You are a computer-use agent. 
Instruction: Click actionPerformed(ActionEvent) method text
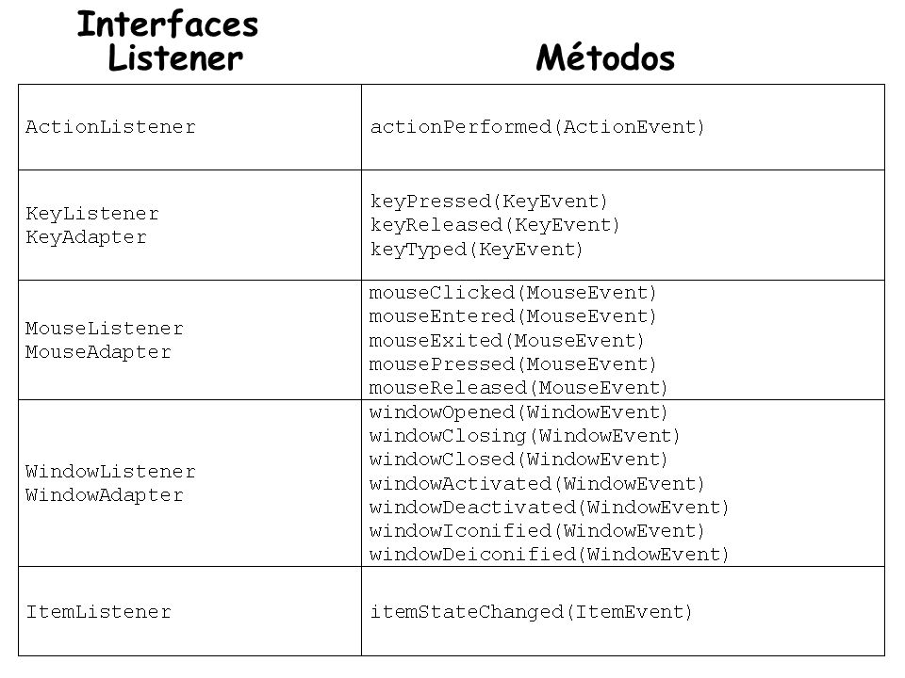[x=537, y=127]
